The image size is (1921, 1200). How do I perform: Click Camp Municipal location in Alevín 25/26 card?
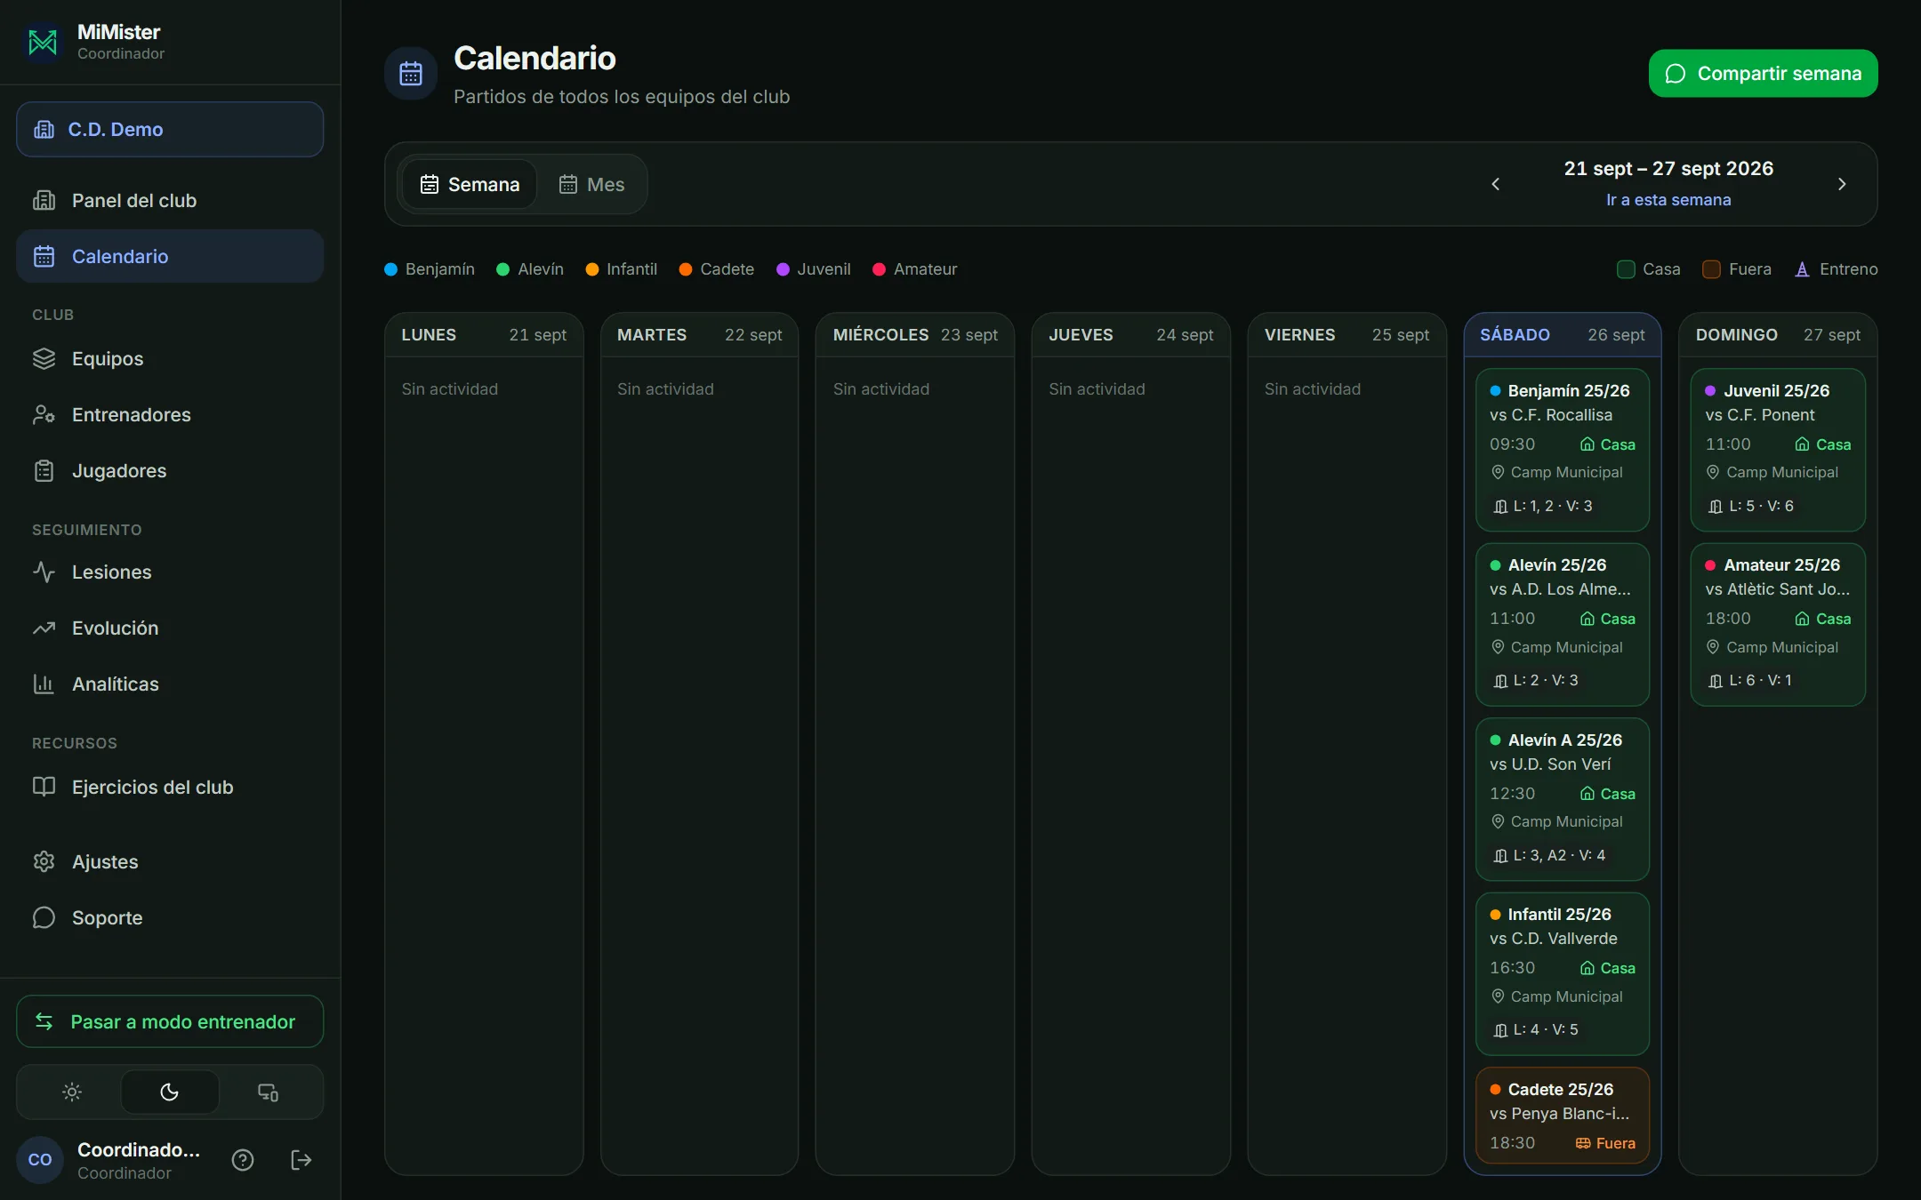click(1556, 647)
